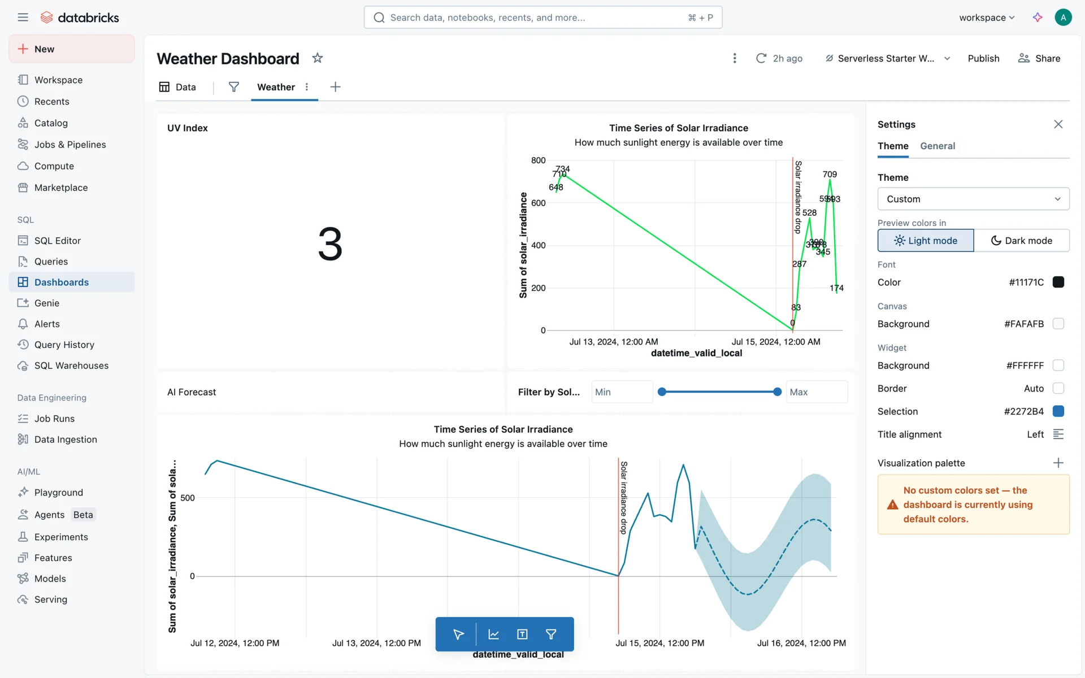This screenshot has width=1085, height=678.
Task: Select the add text box tool
Action: [522, 634]
